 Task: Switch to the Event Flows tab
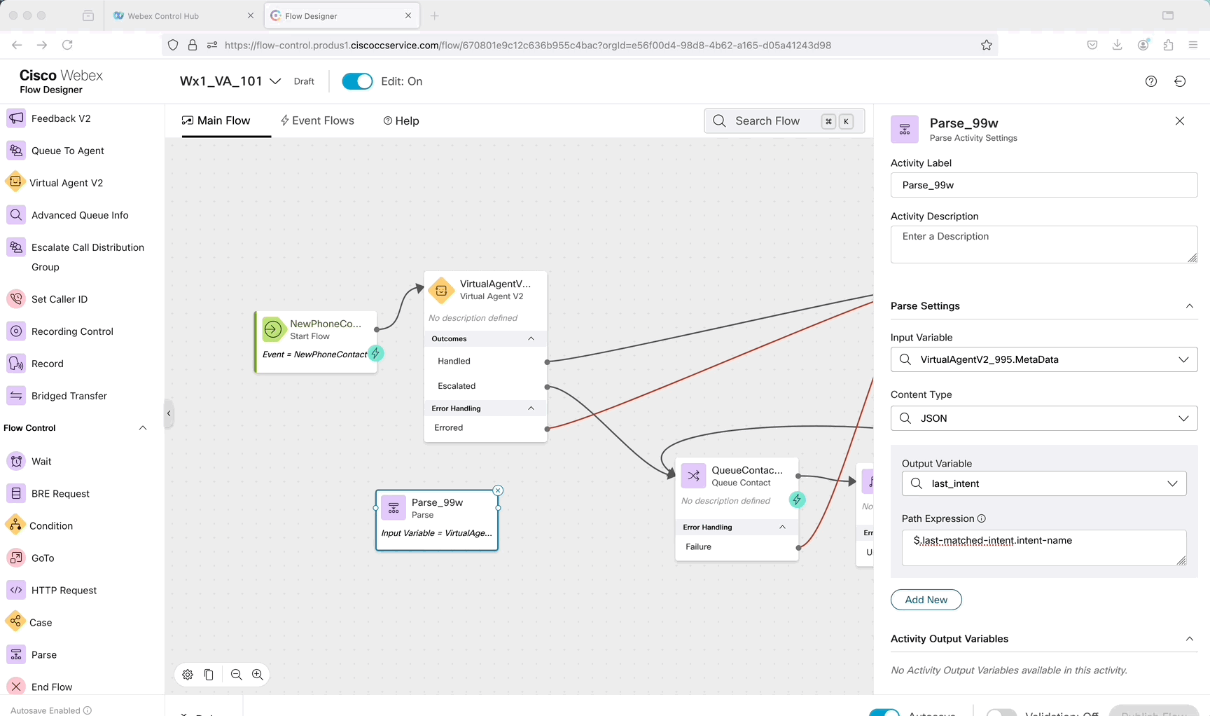coord(317,121)
